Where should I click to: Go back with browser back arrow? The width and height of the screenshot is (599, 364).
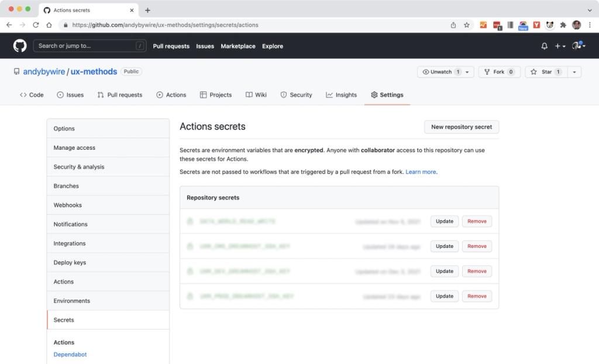click(9, 25)
